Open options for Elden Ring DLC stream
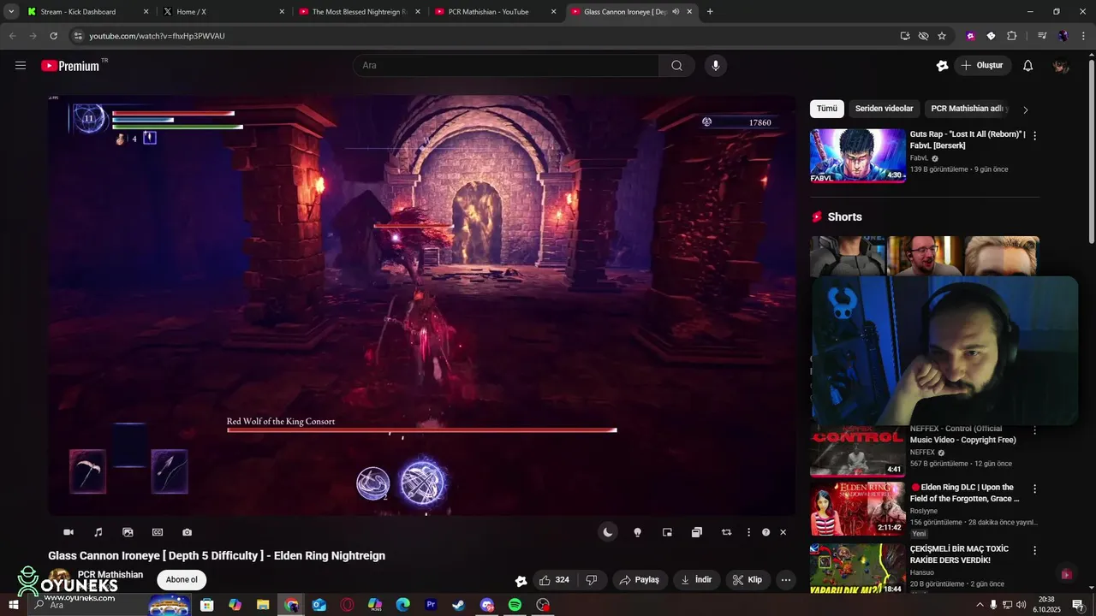 [1034, 489]
